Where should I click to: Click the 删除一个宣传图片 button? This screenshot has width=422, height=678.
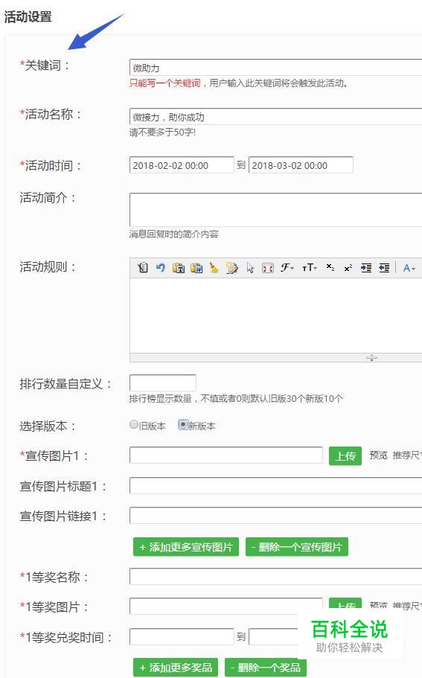tap(297, 547)
